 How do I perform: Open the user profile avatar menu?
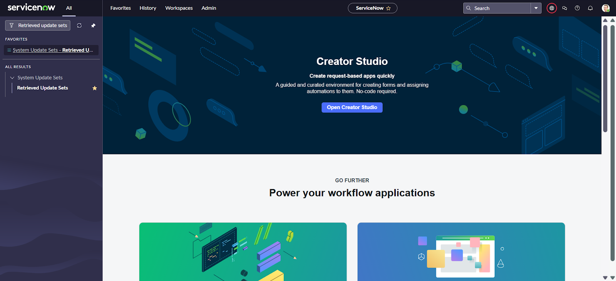tap(606, 8)
